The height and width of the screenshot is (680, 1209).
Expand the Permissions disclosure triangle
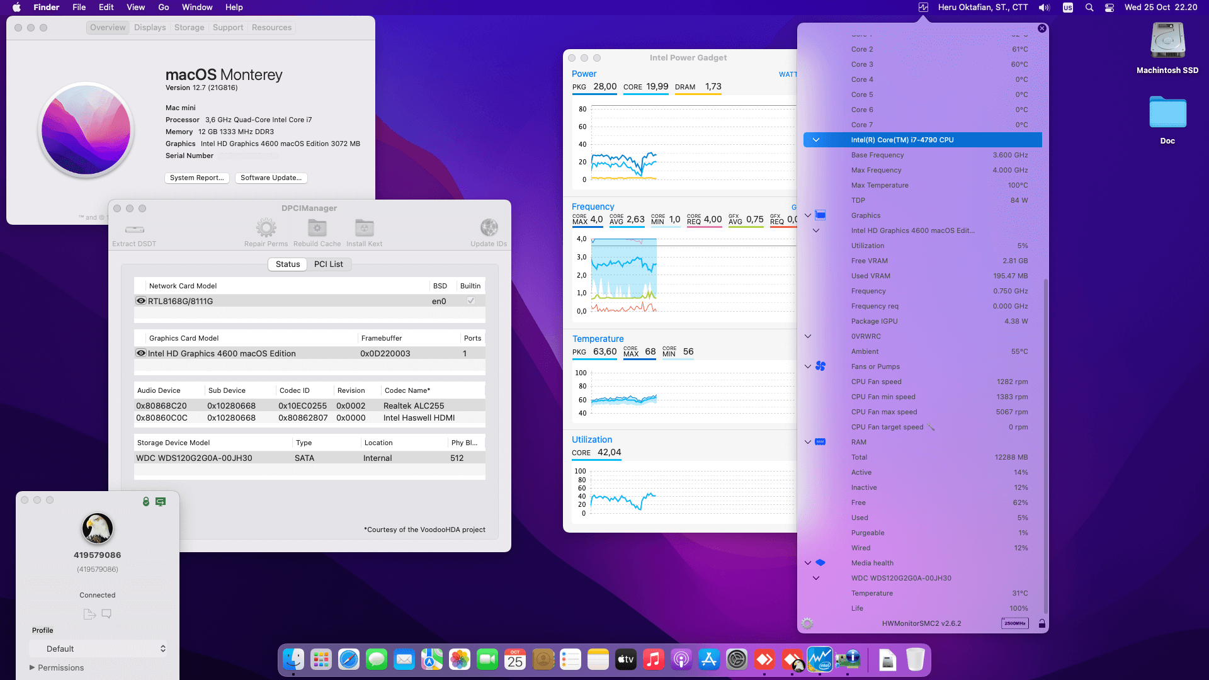coord(32,667)
